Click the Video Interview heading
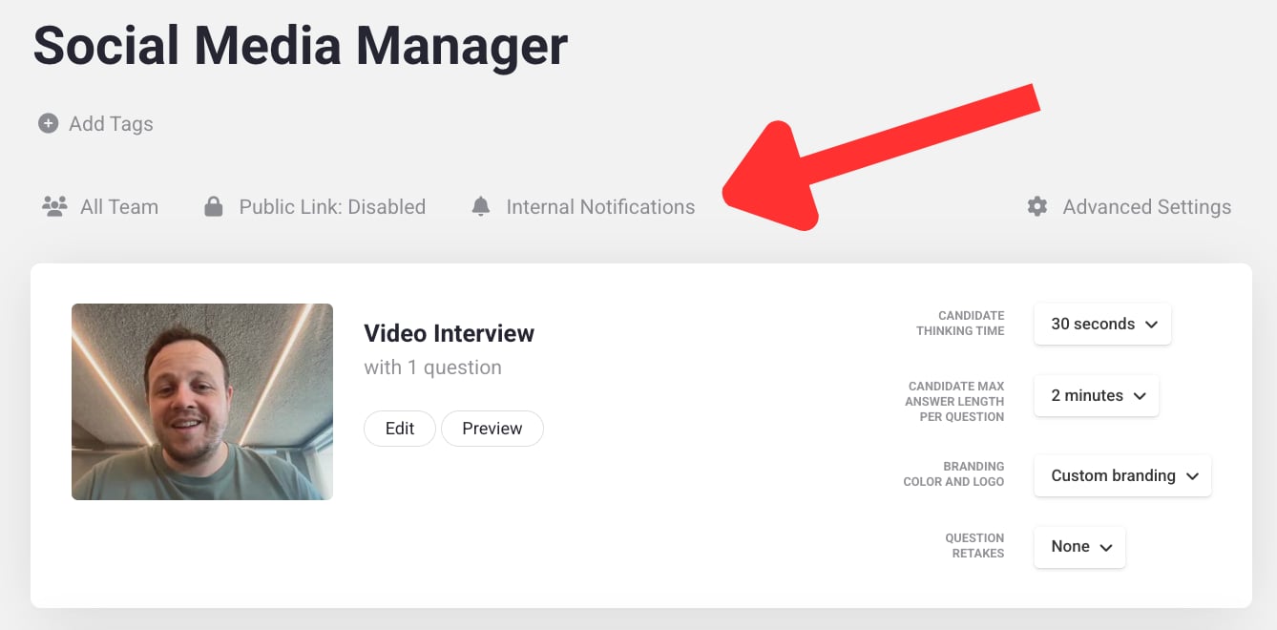Screen dimensions: 1277x630 click(449, 333)
